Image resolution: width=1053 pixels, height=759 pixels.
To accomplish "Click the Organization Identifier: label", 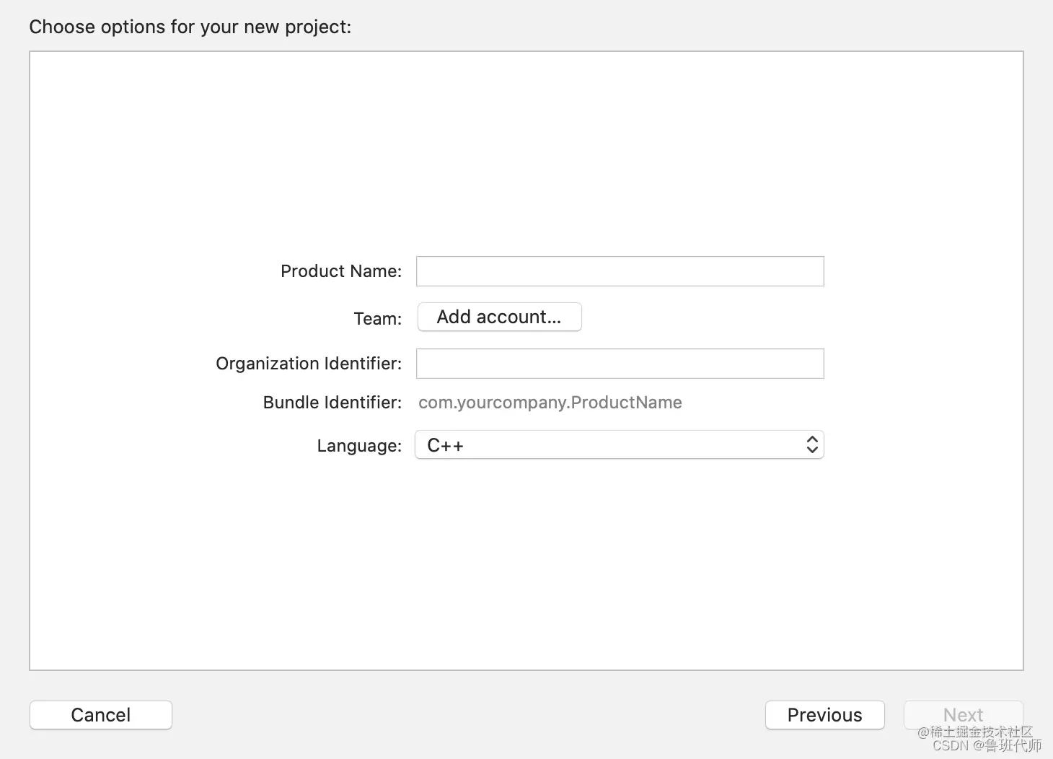I will (309, 364).
